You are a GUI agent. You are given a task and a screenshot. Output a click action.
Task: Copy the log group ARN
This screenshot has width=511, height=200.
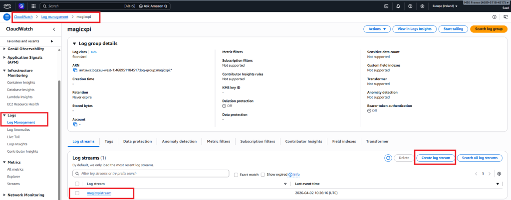[x=75, y=70]
